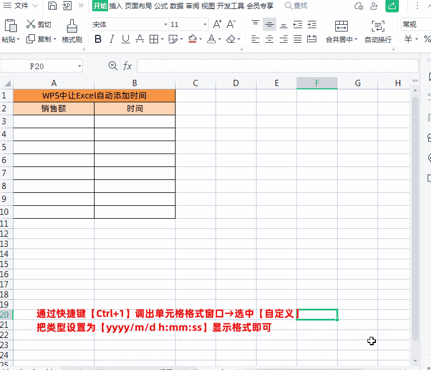This screenshot has width=431, height=370.
Task: Open the font name dropdown
Action: pyautogui.click(x=165, y=24)
